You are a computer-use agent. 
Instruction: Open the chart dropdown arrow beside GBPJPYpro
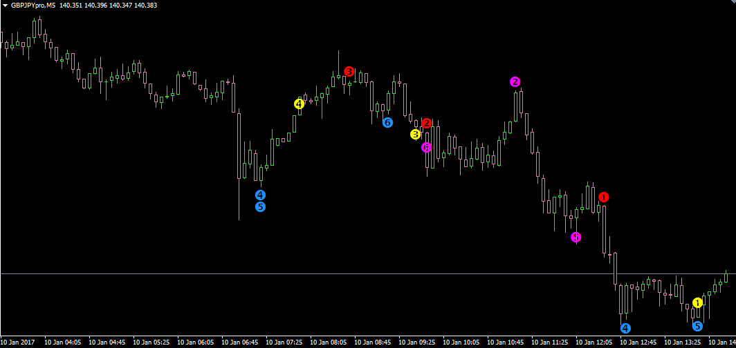pos(5,5)
